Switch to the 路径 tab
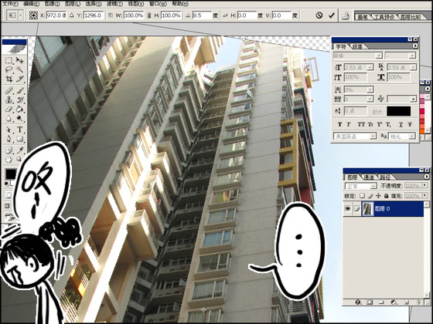This screenshot has height=324, width=433. coord(385,177)
